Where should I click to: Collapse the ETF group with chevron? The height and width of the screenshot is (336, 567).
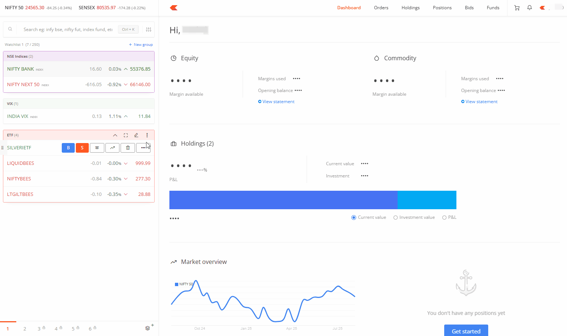pos(115,135)
